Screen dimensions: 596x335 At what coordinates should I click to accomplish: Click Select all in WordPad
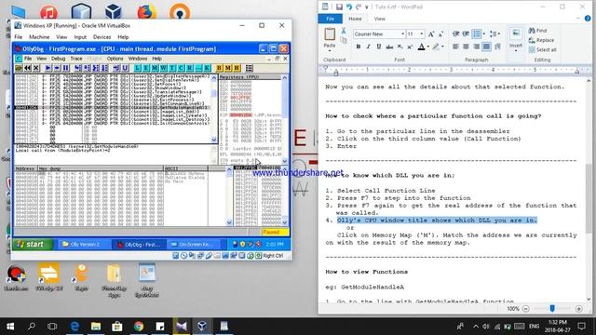pos(543,49)
